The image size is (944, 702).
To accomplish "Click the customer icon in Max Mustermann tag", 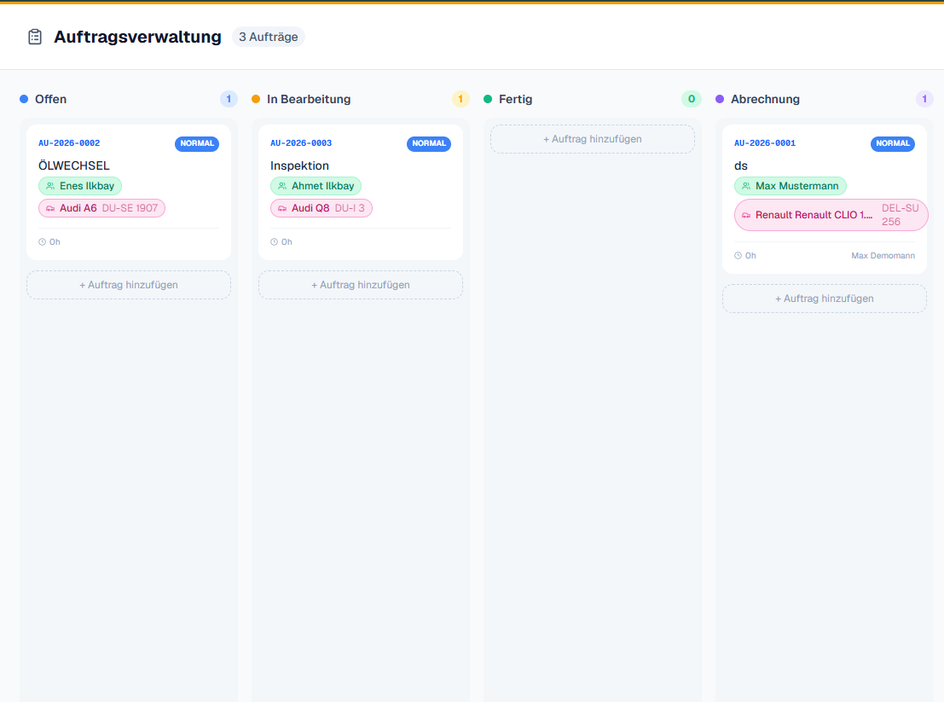I will (x=746, y=186).
